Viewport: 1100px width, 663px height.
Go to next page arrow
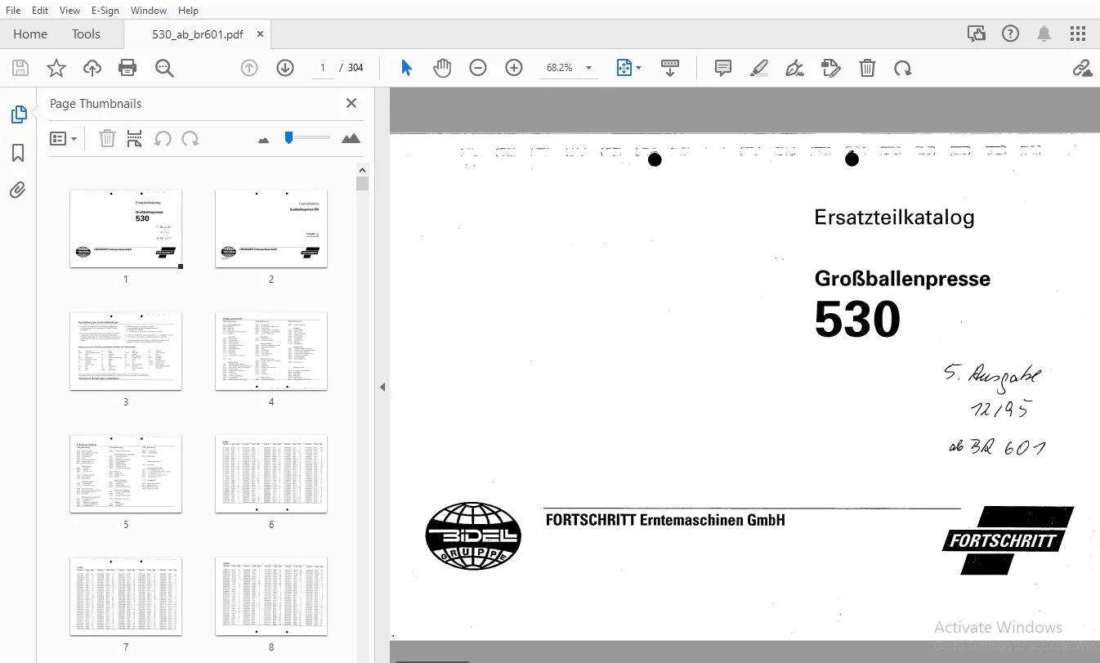tap(285, 68)
